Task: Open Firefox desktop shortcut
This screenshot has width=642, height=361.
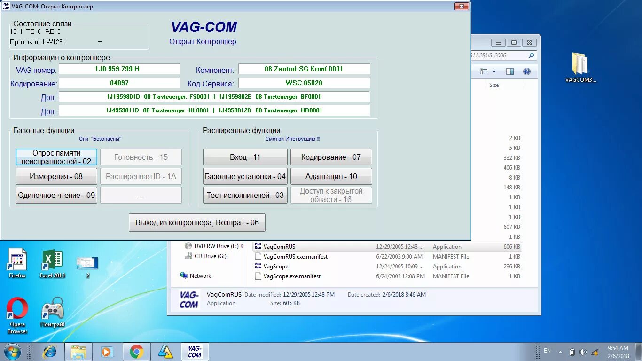Action: [17, 263]
